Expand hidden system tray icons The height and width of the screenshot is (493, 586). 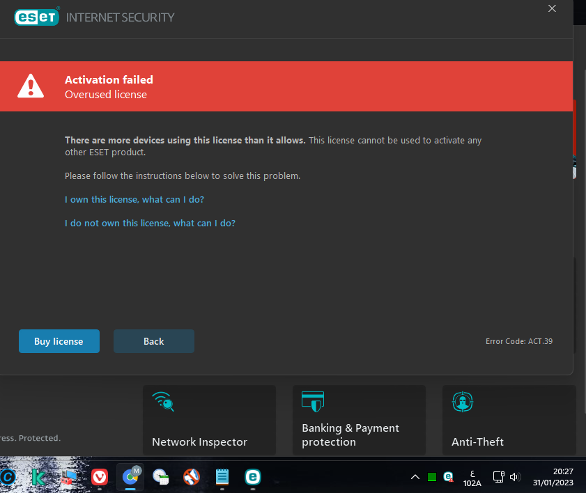(415, 477)
